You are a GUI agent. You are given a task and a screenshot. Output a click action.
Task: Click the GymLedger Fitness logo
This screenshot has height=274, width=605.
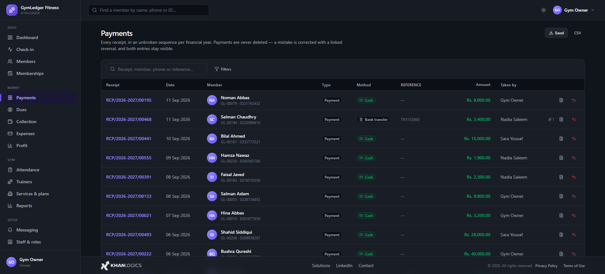coord(12,10)
